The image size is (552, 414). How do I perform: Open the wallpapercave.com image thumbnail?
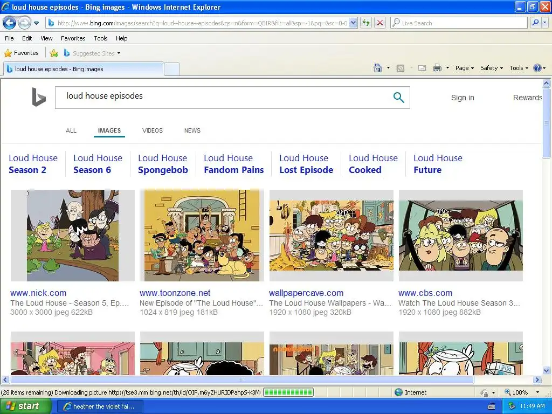(x=332, y=236)
